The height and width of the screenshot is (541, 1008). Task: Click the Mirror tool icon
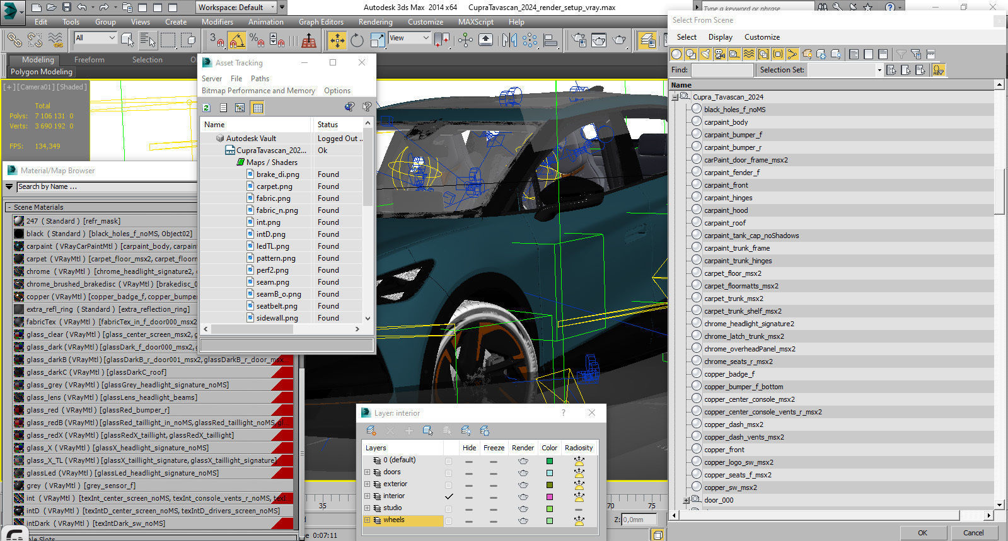pos(509,40)
